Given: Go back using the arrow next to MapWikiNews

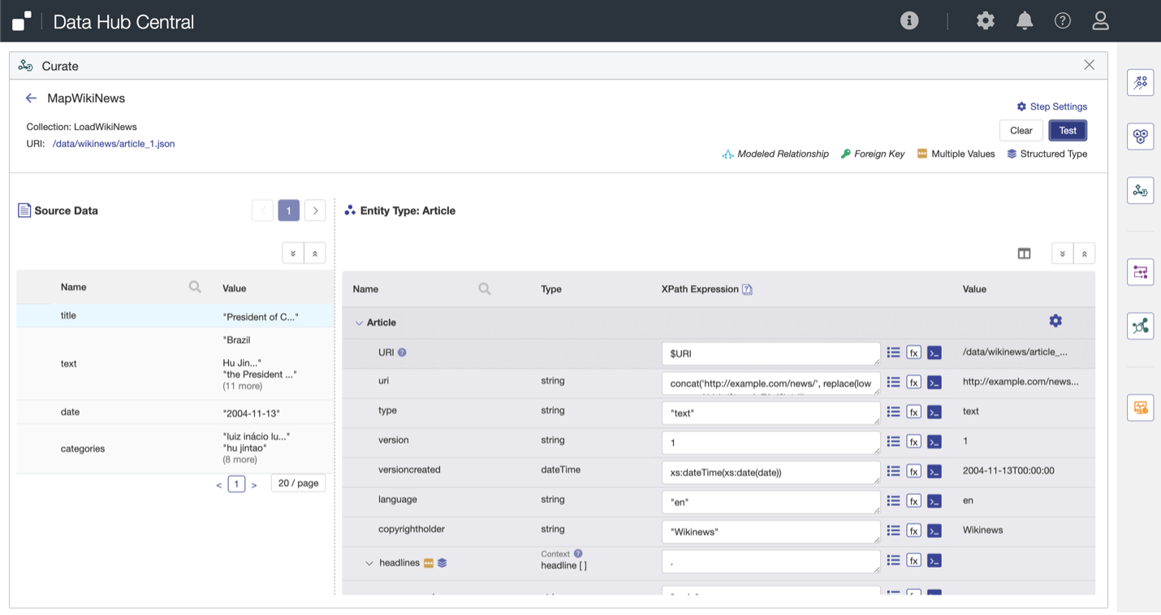Looking at the screenshot, I should pos(31,98).
